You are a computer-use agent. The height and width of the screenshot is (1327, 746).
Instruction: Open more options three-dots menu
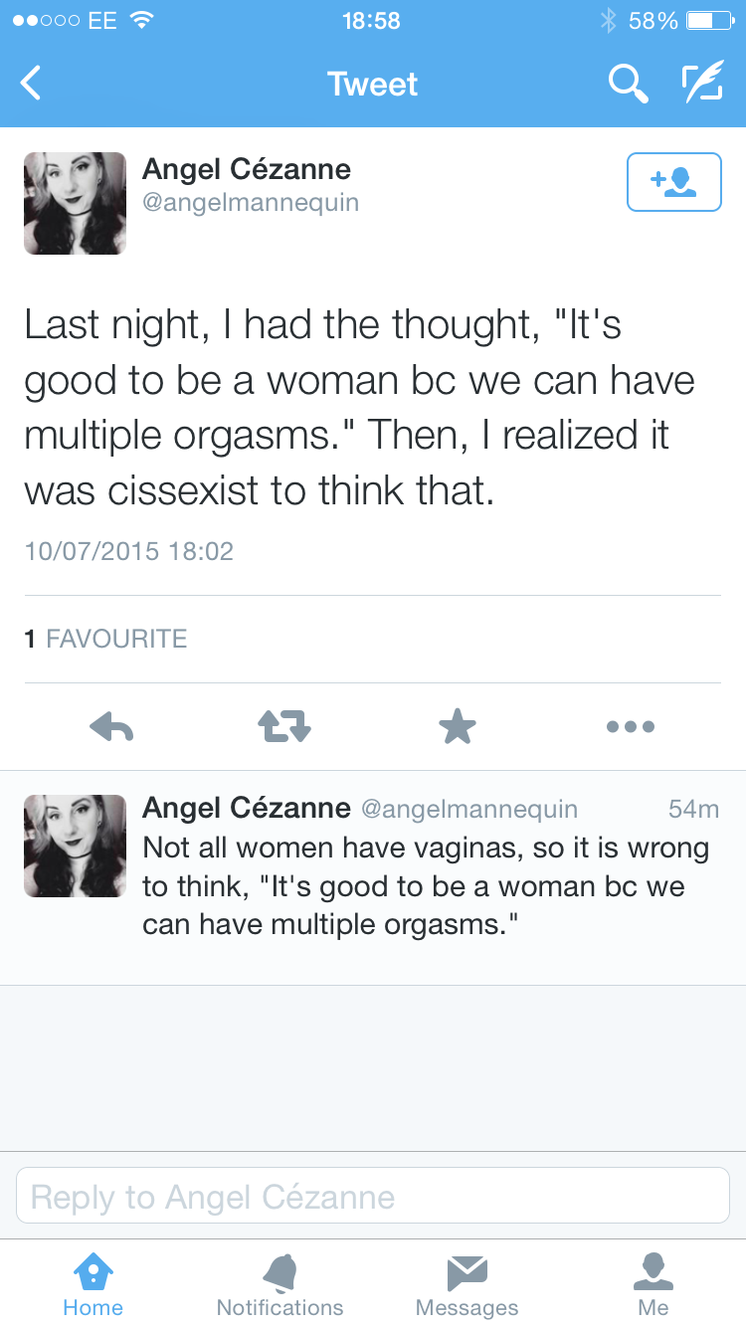pyautogui.click(x=631, y=727)
